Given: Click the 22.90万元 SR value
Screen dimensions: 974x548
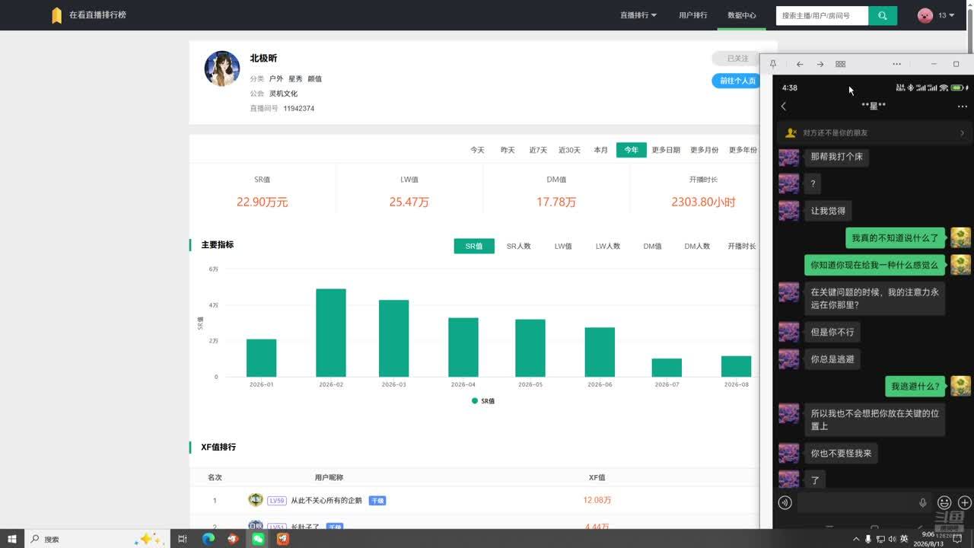Looking at the screenshot, I should (x=262, y=202).
